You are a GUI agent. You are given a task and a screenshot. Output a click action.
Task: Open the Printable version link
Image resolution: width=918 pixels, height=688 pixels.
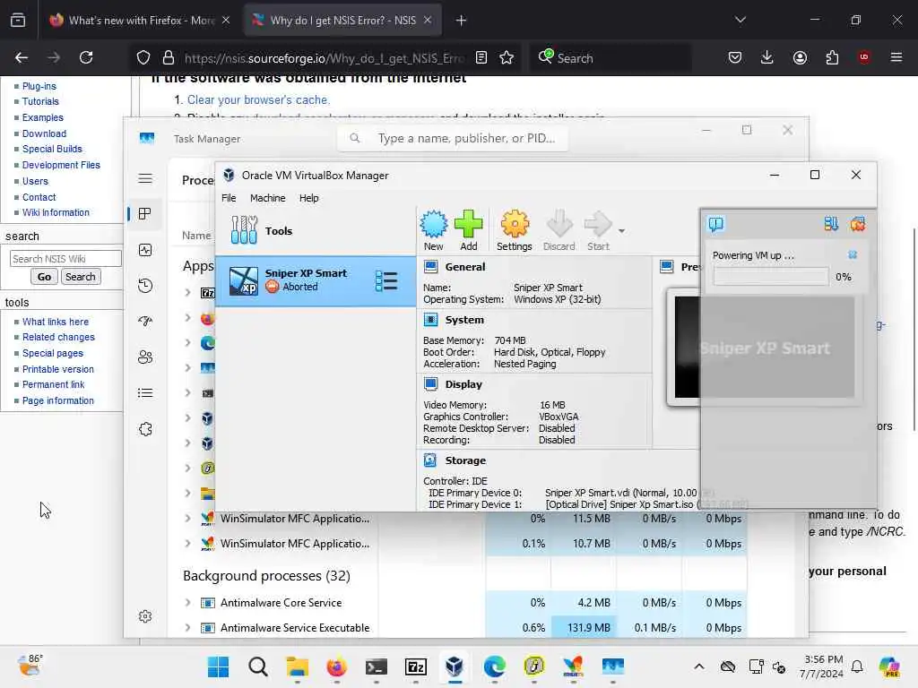click(x=58, y=369)
